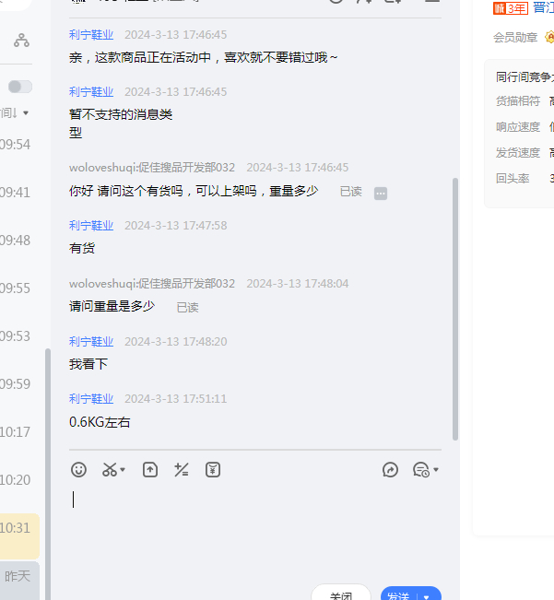The image size is (554, 600).
Task: Expand the chat history dropdown arrow
Action: (x=436, y=471)
